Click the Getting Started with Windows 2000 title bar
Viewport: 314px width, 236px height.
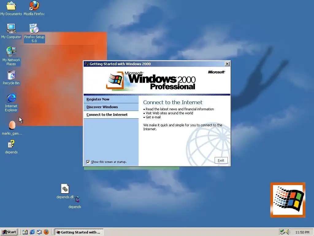pos(157,64)
